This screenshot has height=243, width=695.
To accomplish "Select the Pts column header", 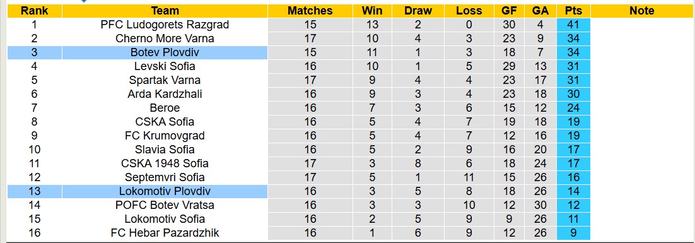I will (573, 11).
